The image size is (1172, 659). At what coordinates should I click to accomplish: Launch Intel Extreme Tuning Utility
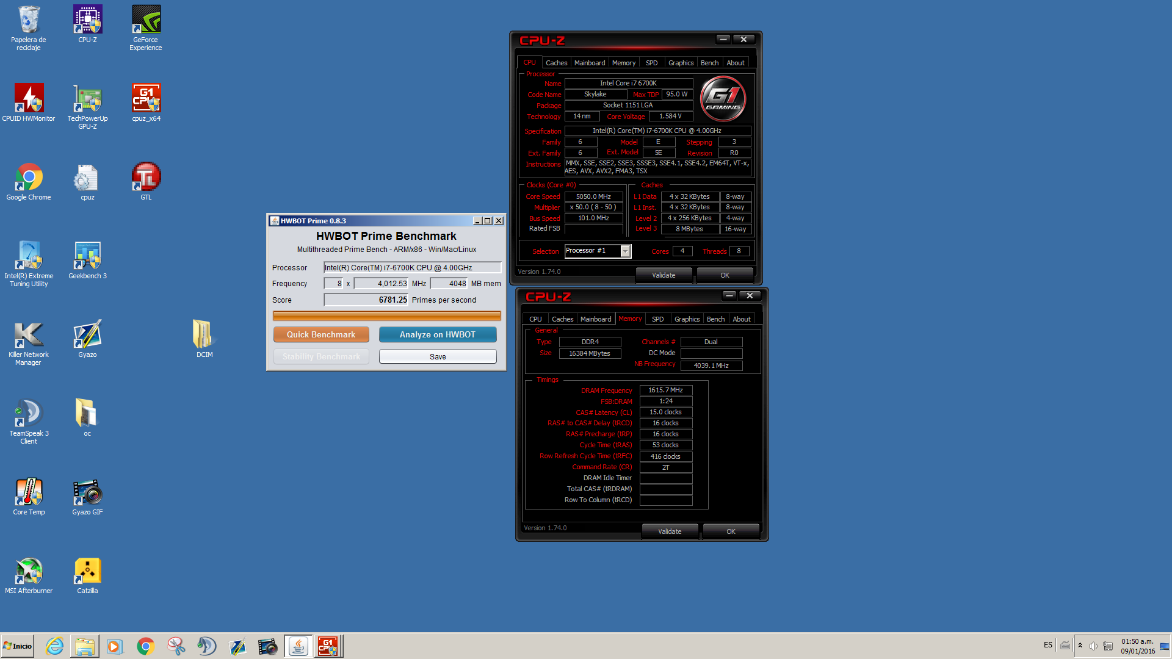click(29, 264)
